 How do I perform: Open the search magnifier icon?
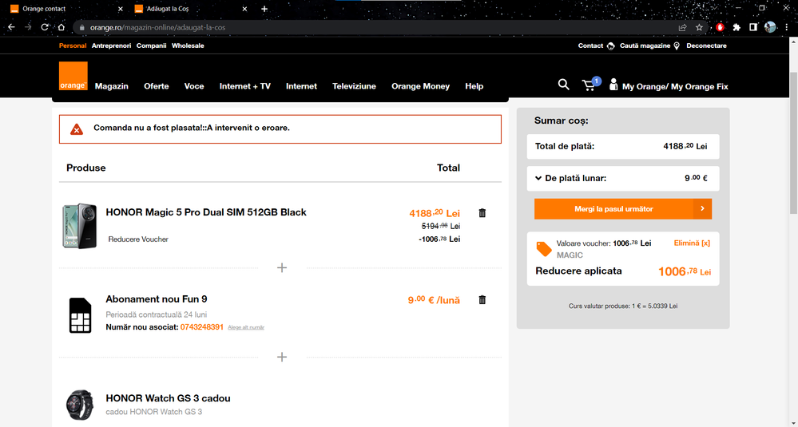[563, 85]
